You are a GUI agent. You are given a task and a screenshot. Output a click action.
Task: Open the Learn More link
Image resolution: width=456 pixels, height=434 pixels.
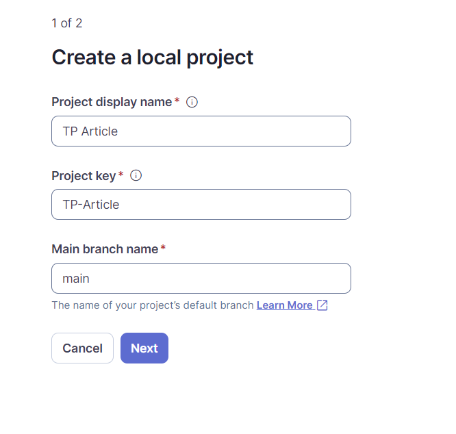284,305
